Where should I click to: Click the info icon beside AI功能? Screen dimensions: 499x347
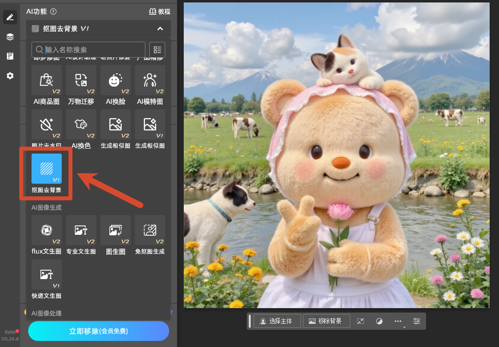click(x=54, y=11)
